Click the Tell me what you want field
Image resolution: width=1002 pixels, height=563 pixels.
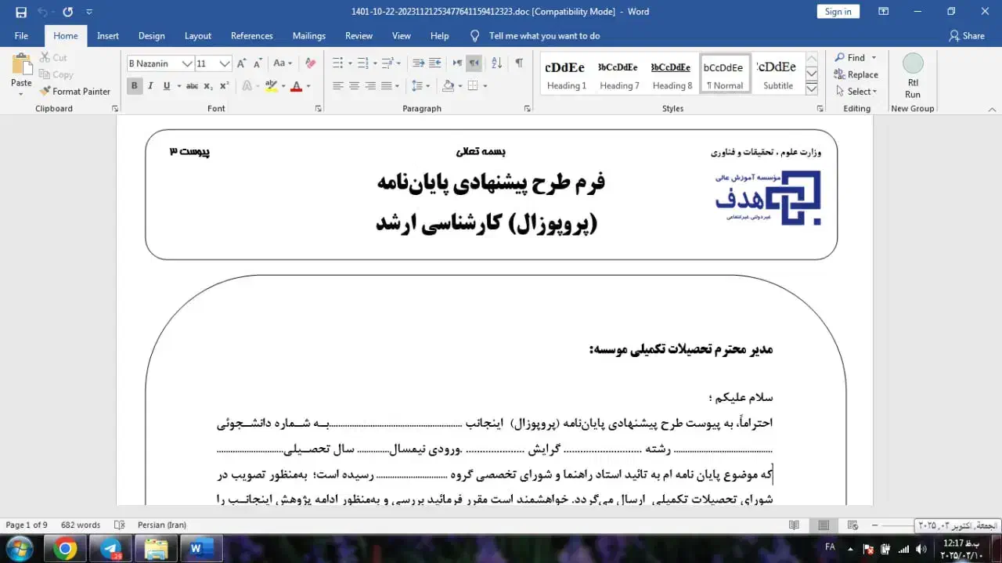[x=544, y=36]
